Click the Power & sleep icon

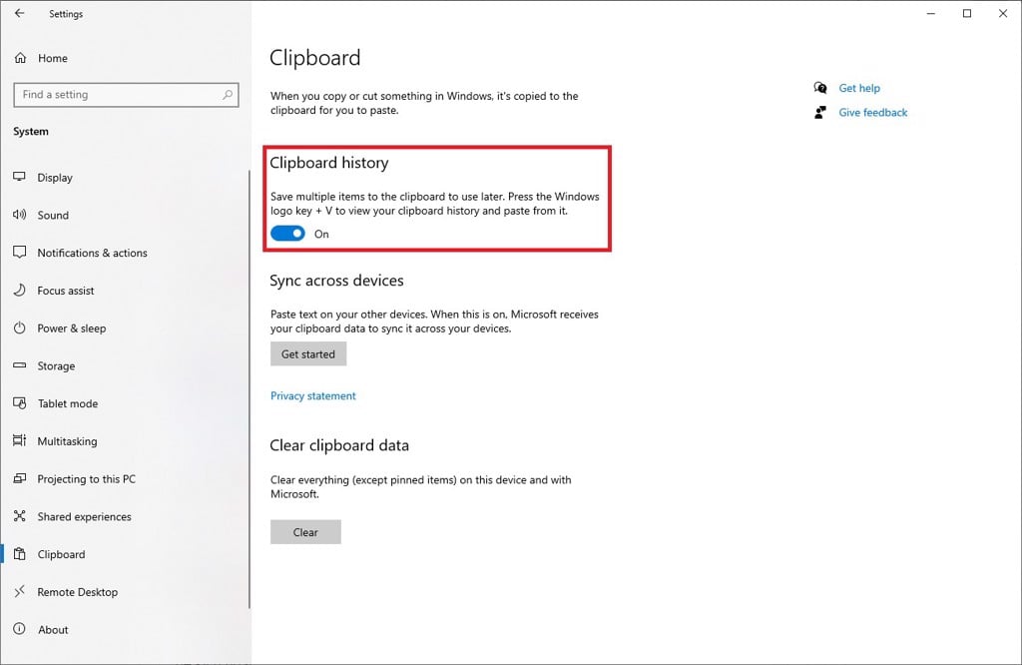20,328
